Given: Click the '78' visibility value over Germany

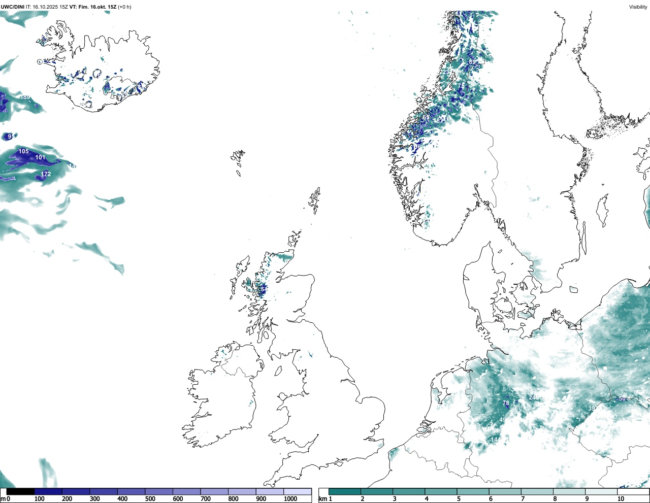Looking at the screenshot, I should [x=506, y=403].
